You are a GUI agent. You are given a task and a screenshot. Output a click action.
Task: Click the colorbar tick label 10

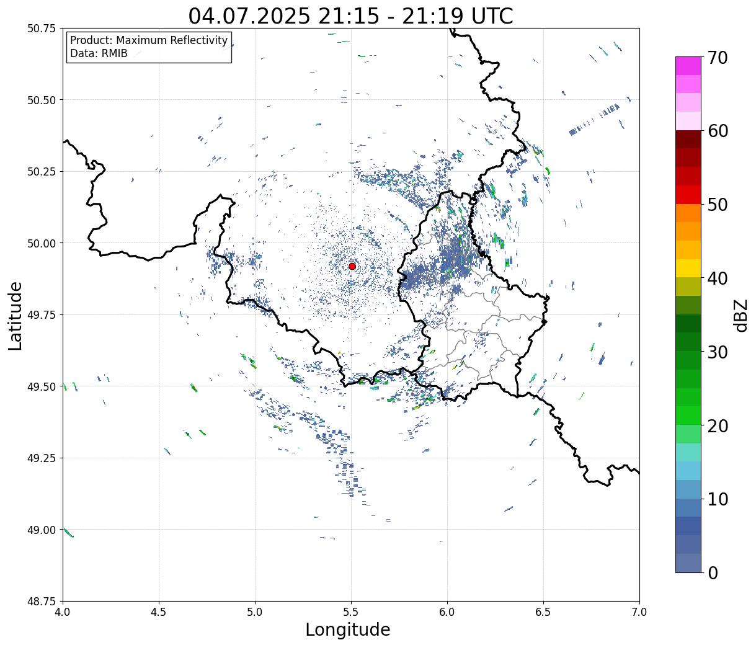pyautogui.click(x=717, y=499)
